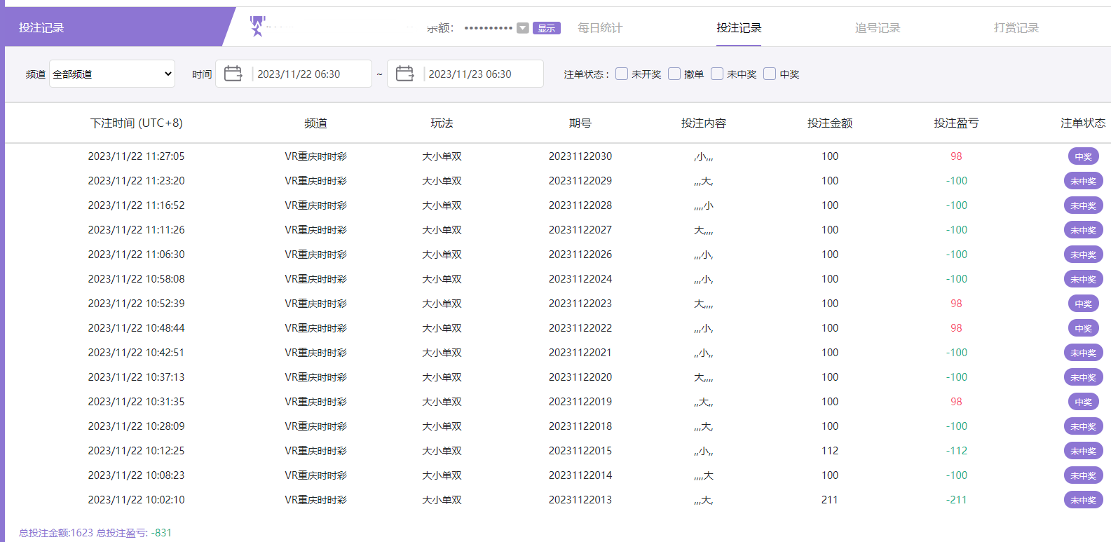Click 中奖 badge for period 20231122030
This screenshot has width=1111, height=542.
click(1083, 156)
